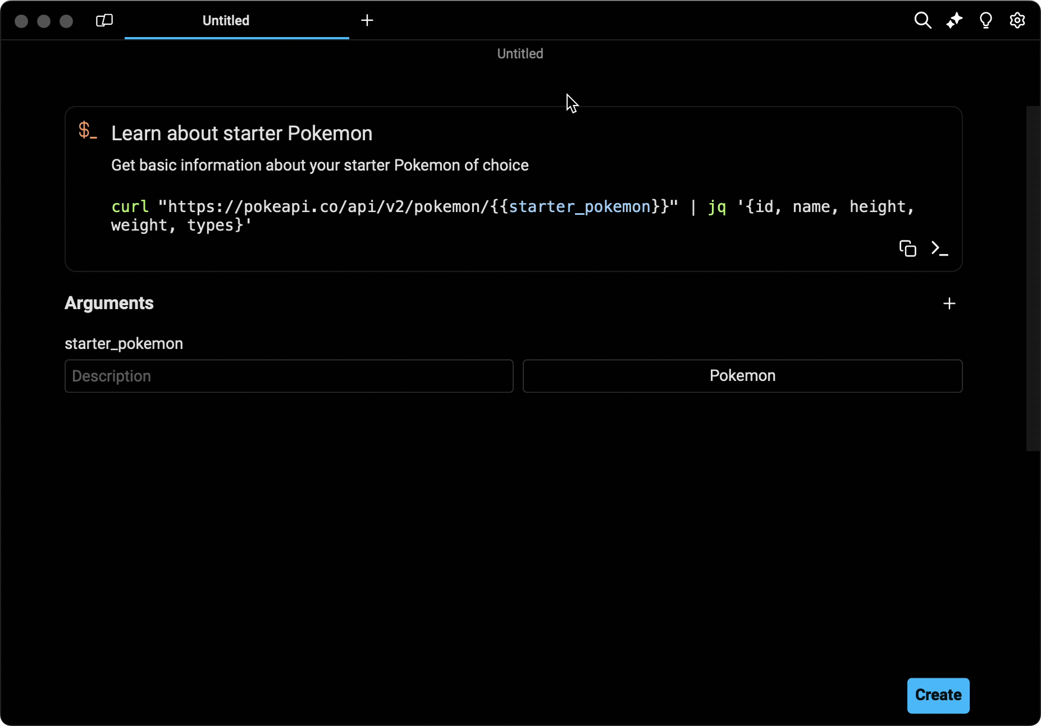This screenshot has height=726, width=1041.
Task: Select the starter_pokemon variable in the command
Action: click(581, 206)
